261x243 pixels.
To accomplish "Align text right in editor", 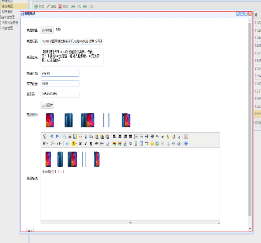I will pos(125,137).
